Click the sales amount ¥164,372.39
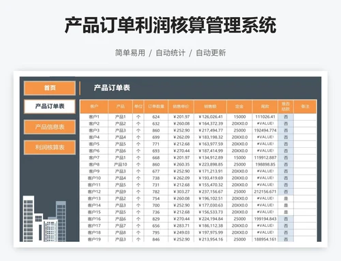The width and height of the screenshot is (341, 261). click(211, 123)
